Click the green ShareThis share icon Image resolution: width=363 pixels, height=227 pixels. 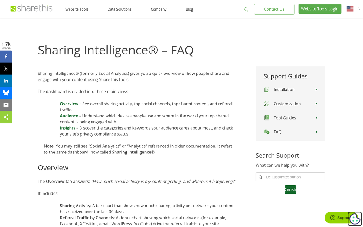tap(6, 117)
